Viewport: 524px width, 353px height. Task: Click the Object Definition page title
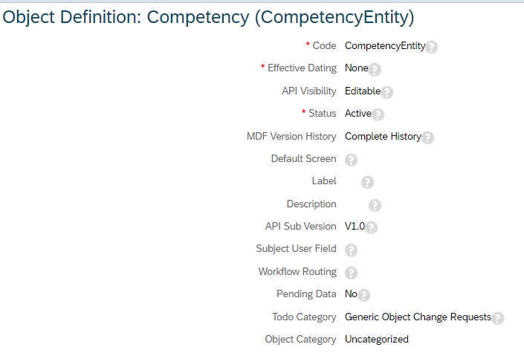[x=208, y=17]
